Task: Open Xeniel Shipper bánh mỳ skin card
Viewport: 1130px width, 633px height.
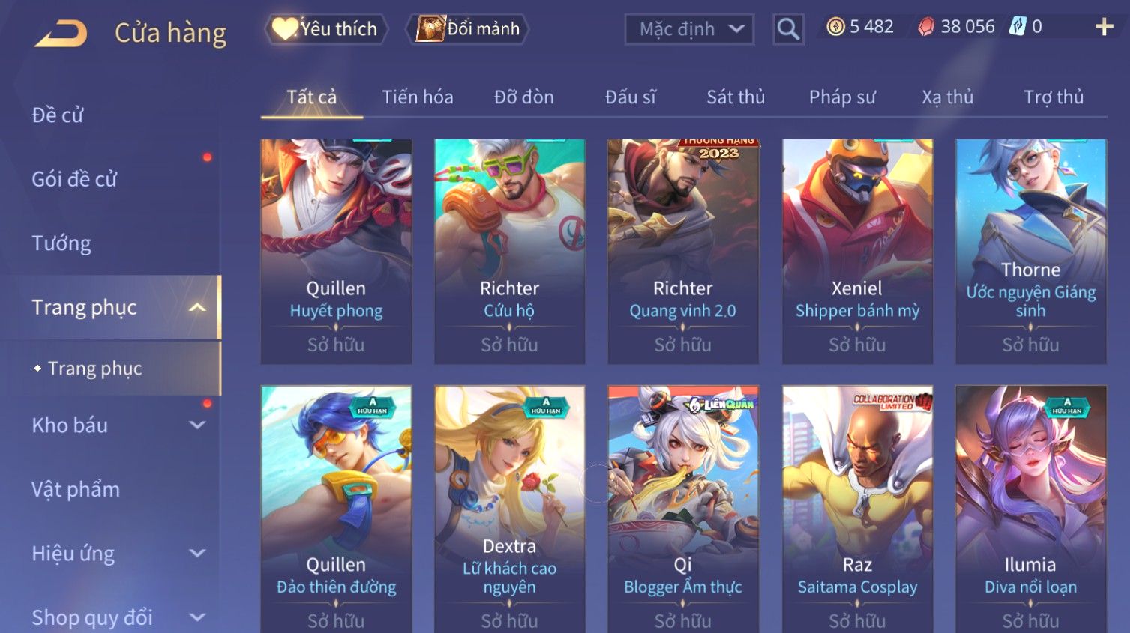Action: (857, 252)
